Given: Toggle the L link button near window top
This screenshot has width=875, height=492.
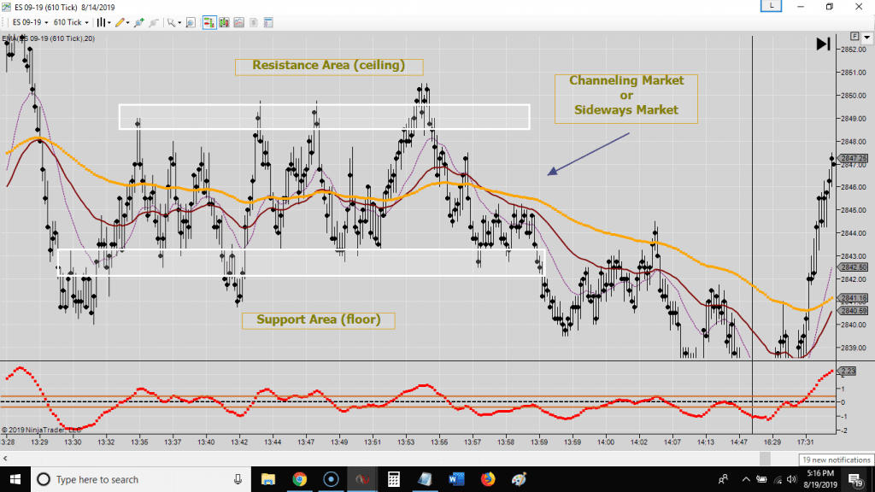Looking at the screenshot, I should pos(771,5).
